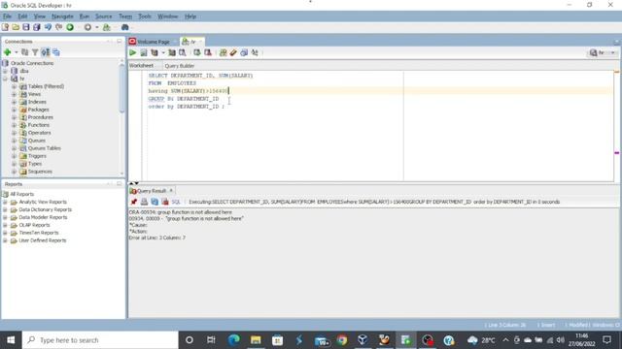Viewport: 622px width, 349px height.
Task: Click the Run Script icon in worksheet toolbar
Action: point(144,52)
